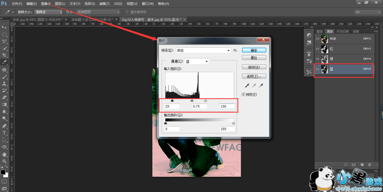
Task: Select the Gradient tool
Action: pos(4,105)
